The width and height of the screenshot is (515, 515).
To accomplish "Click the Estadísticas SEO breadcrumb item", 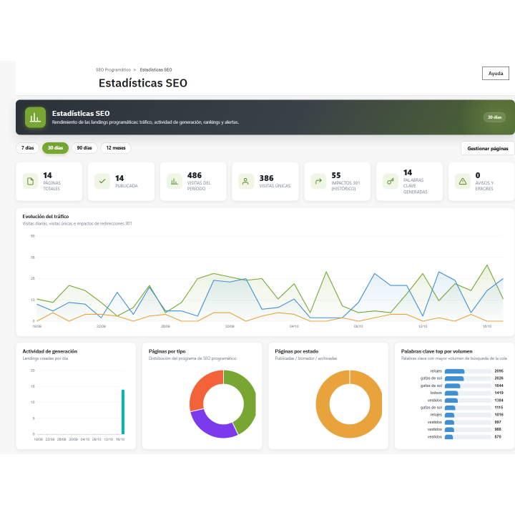I will 156,69.
